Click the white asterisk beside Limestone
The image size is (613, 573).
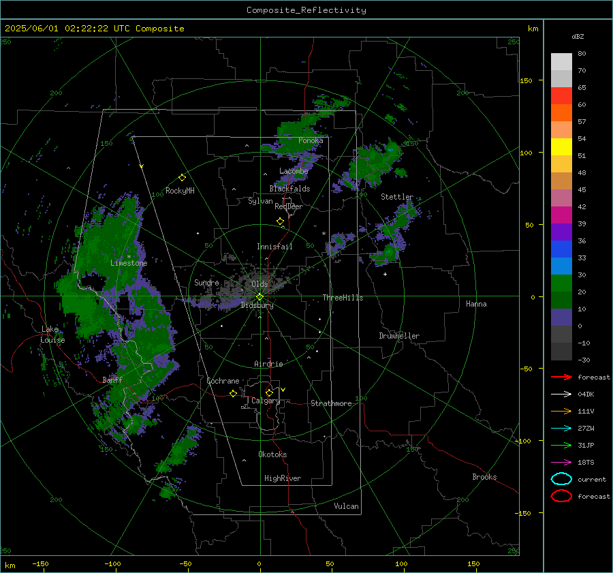(129, 257)
